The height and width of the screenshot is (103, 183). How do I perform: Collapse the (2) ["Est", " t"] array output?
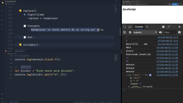click(x=127, y=75)
